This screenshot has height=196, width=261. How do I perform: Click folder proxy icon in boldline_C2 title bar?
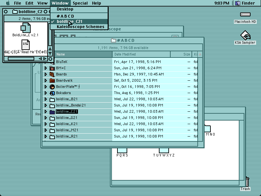point(15,11)
